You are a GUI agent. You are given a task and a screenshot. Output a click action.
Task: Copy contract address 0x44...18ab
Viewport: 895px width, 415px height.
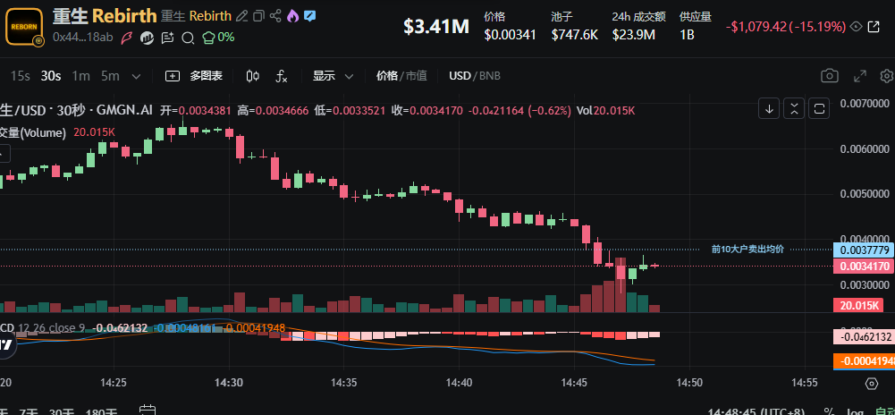click(x=83, y=38)
